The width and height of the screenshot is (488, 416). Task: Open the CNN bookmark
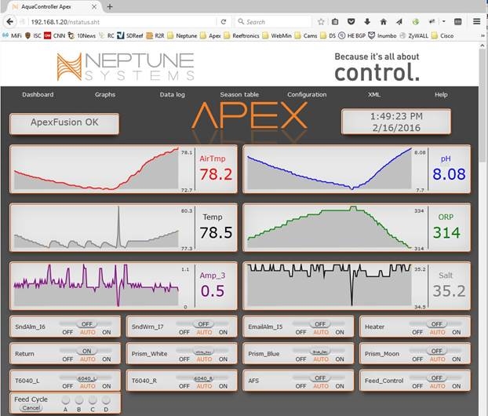point(54,35)
